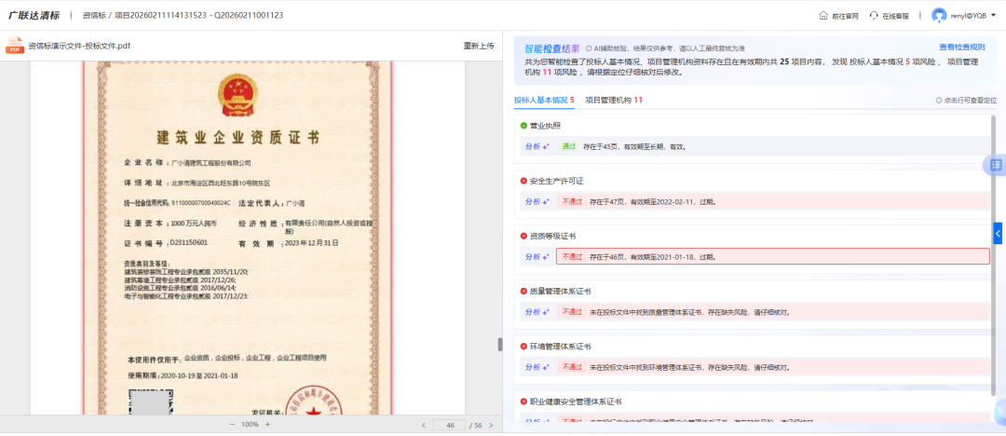Click the national emblem on the certificate

[238, 95]
